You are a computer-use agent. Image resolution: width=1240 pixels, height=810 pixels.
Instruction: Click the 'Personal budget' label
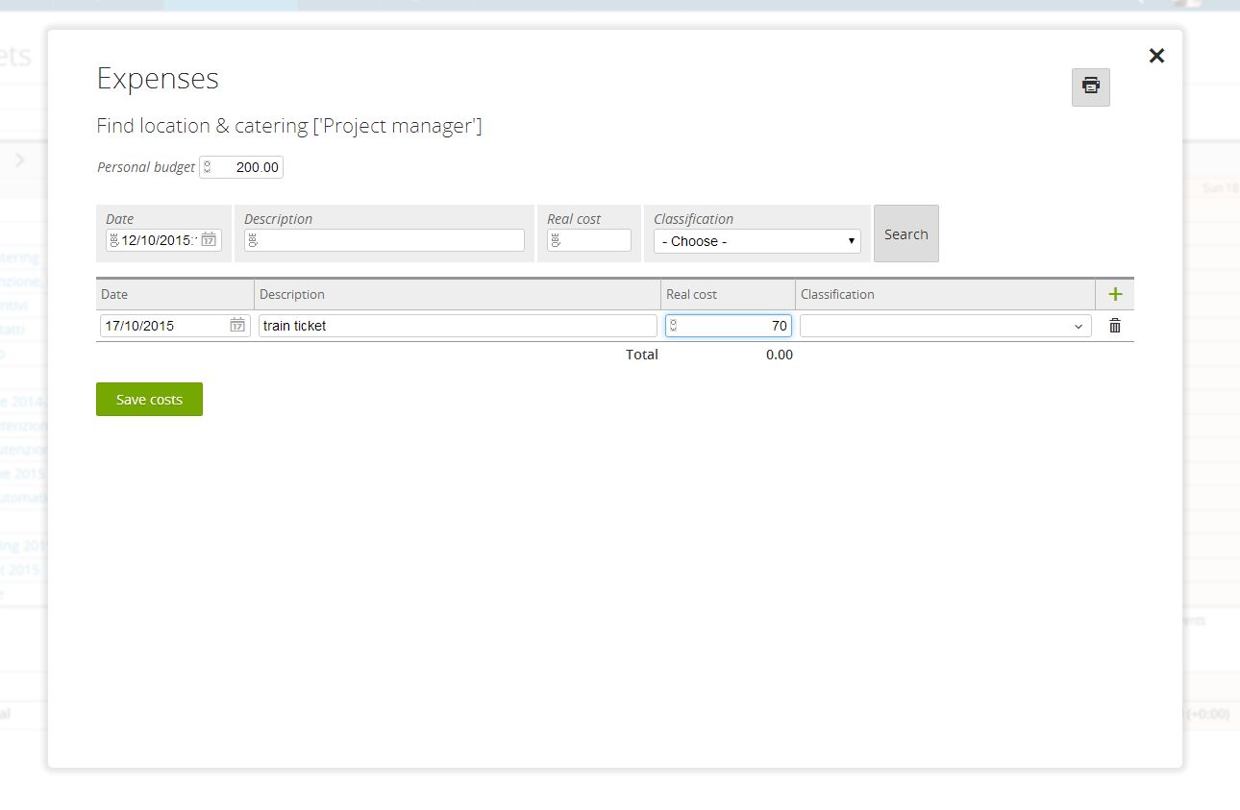click(x=146, y=167)
